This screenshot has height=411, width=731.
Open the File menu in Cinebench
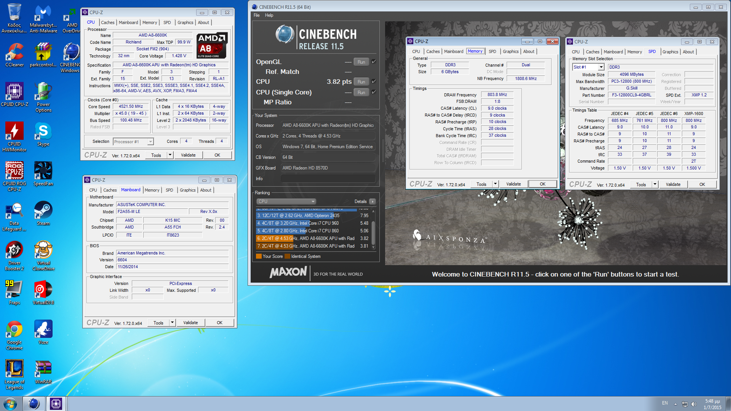pyautogui.click(x=257, y=15)
